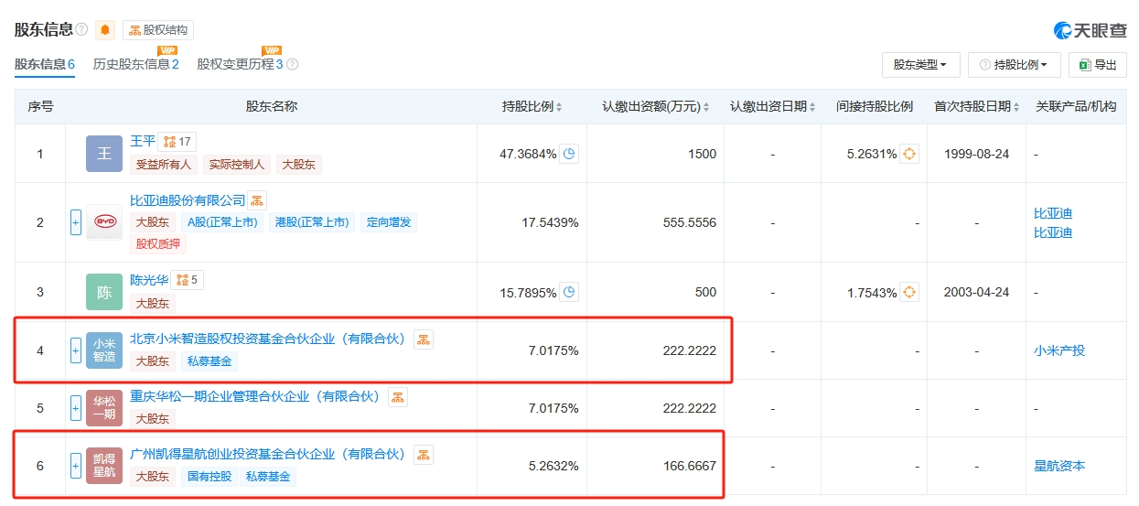Open shareholder 王平 profile link
Viewport: 1139px width, 506px height.
click(x=143, y=141)
